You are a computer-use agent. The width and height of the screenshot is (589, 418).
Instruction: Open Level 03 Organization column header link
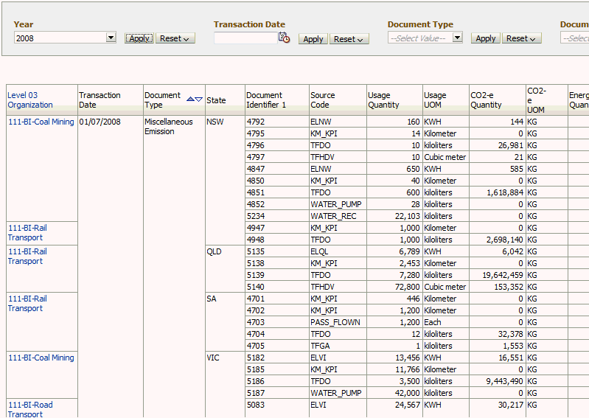(x=30, y=100)
